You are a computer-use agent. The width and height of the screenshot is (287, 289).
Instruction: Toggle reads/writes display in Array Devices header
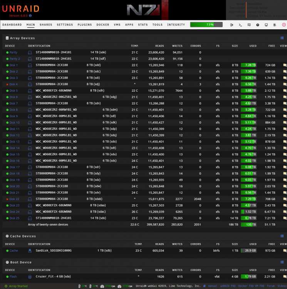[x=282, y=38]
